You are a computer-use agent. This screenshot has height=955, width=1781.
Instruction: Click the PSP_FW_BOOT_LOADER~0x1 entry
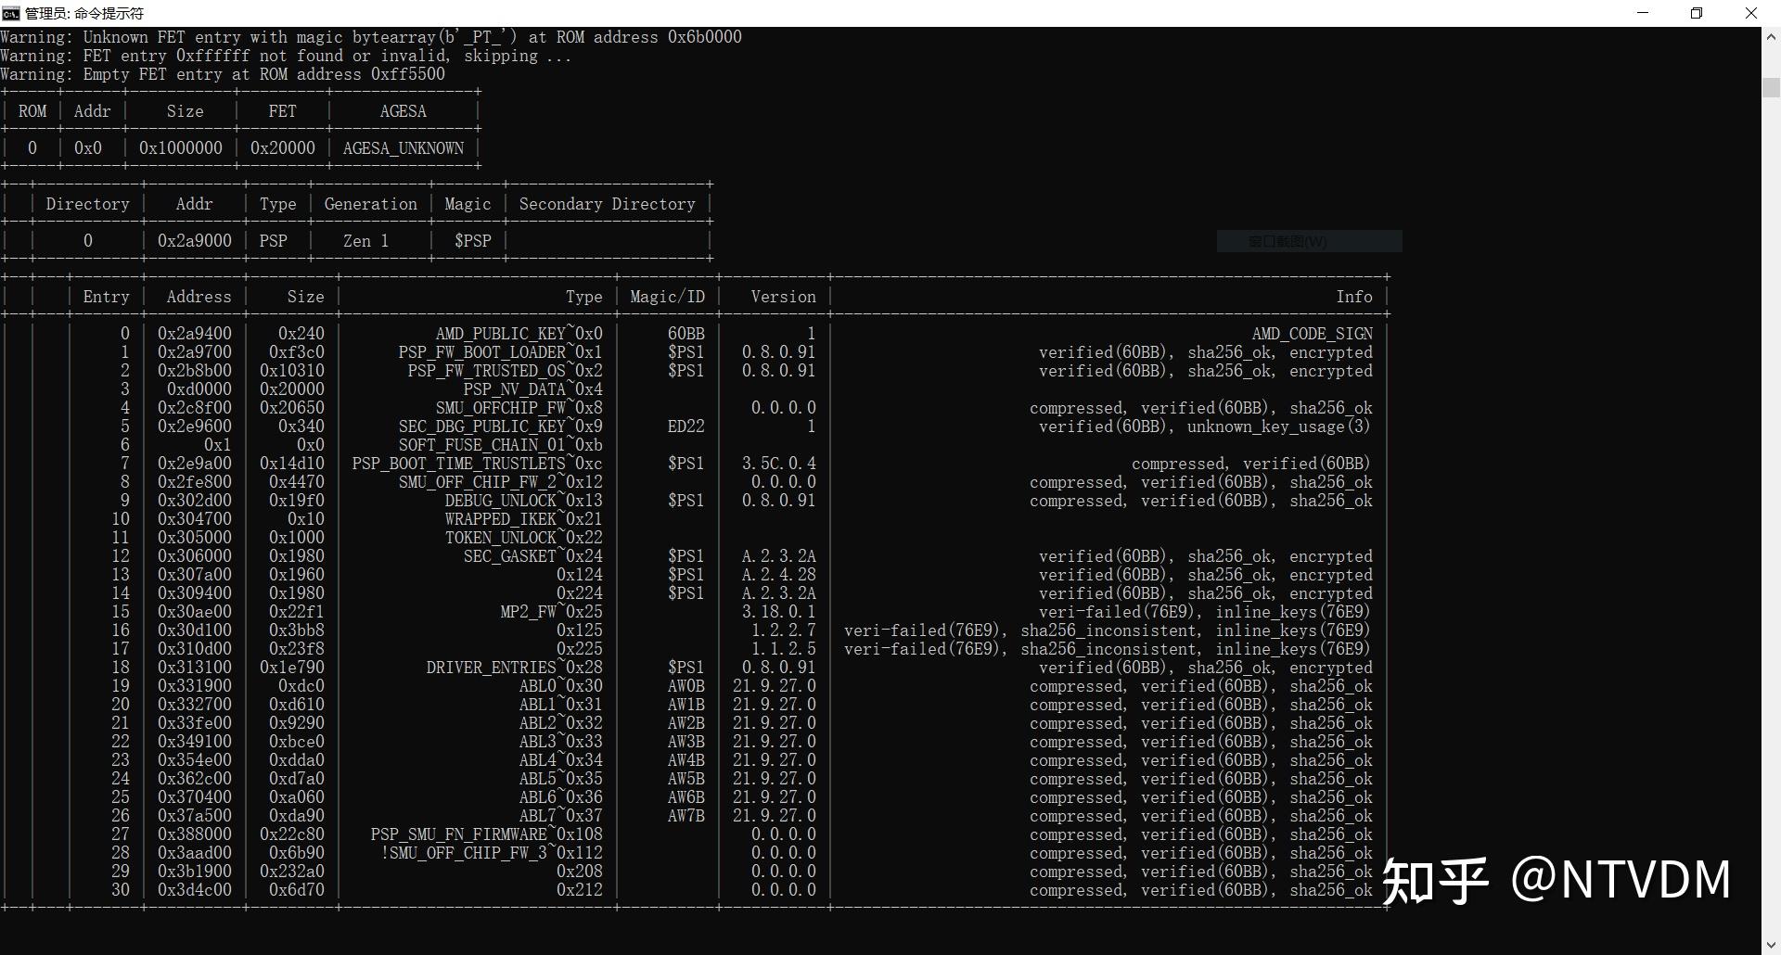[501, 351]
